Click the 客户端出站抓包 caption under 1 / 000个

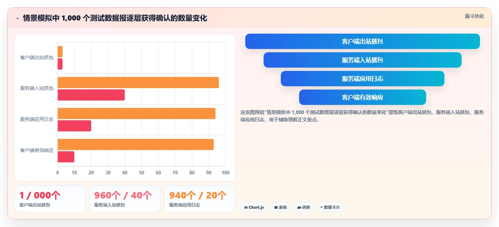[x=35, y=205]
